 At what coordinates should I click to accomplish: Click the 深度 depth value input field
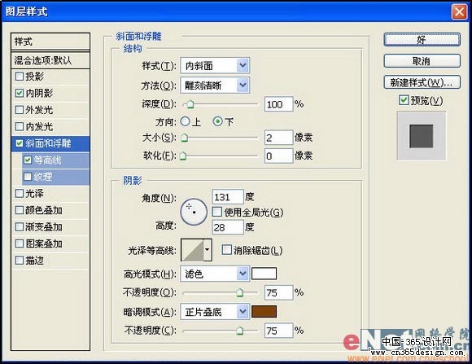[x=279, y=104]
